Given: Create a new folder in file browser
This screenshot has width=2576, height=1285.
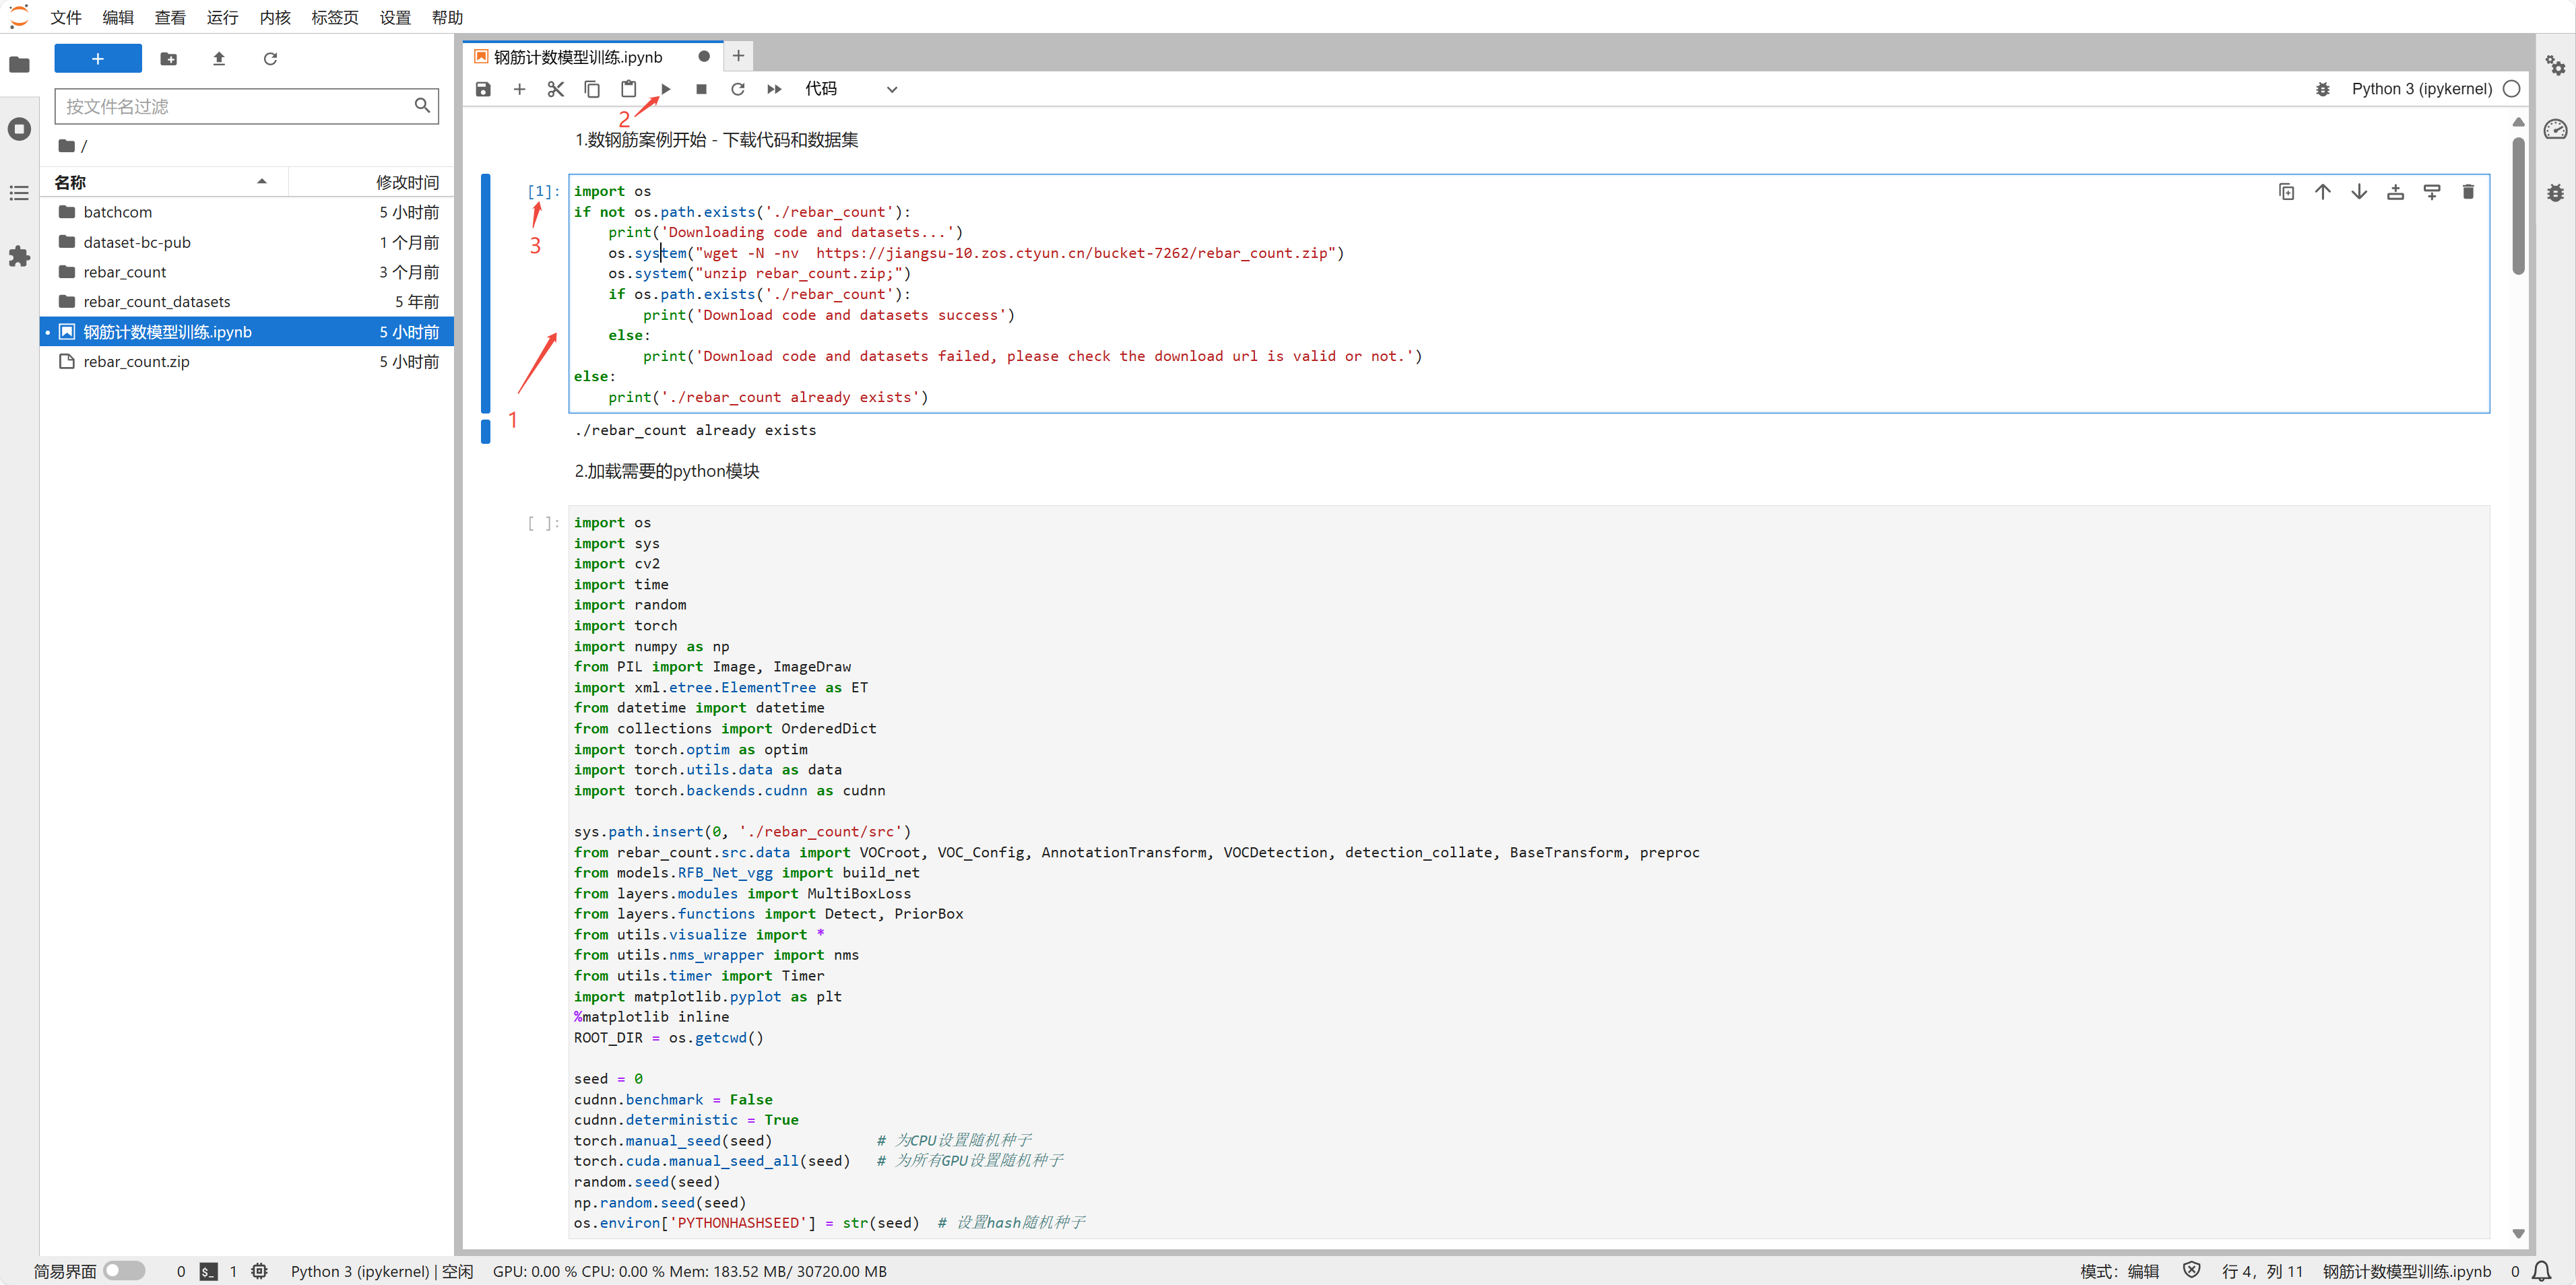Looking at the screenshot, I should coord(169,59).
